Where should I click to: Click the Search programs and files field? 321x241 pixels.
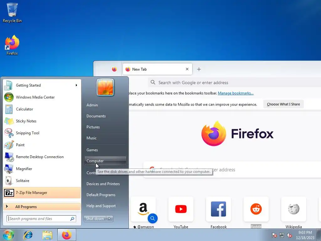tap(41, 219)
